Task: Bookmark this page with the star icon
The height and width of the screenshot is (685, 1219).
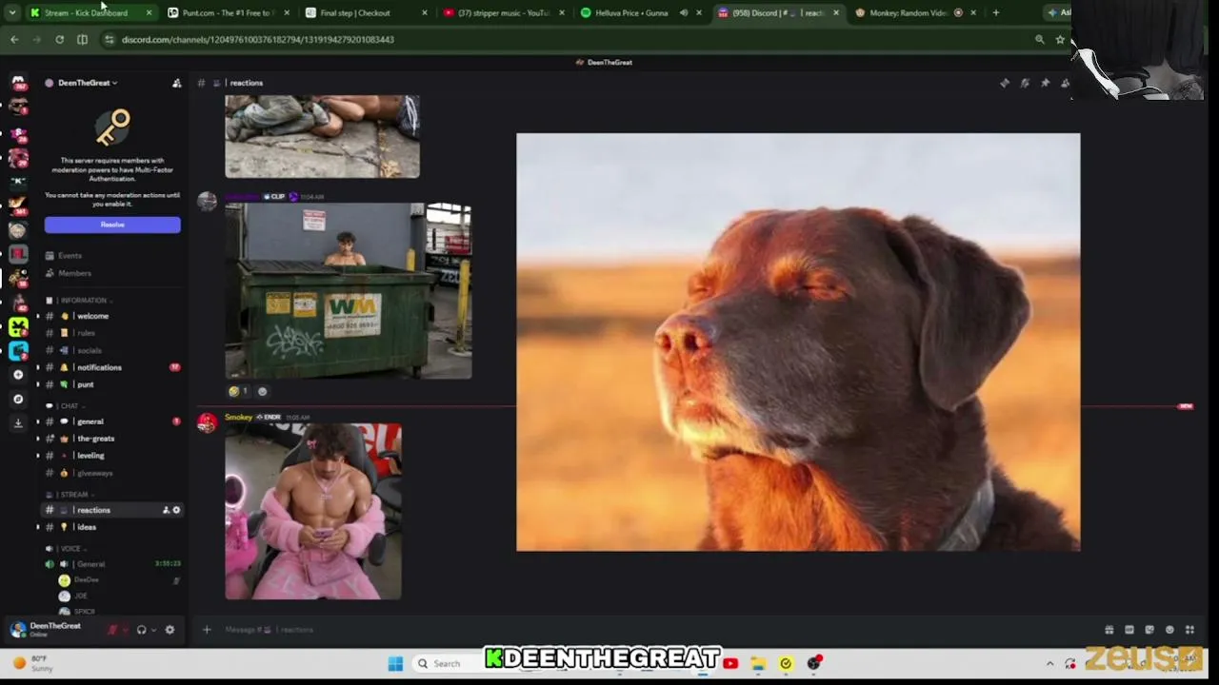Action: click(1060, 39)
